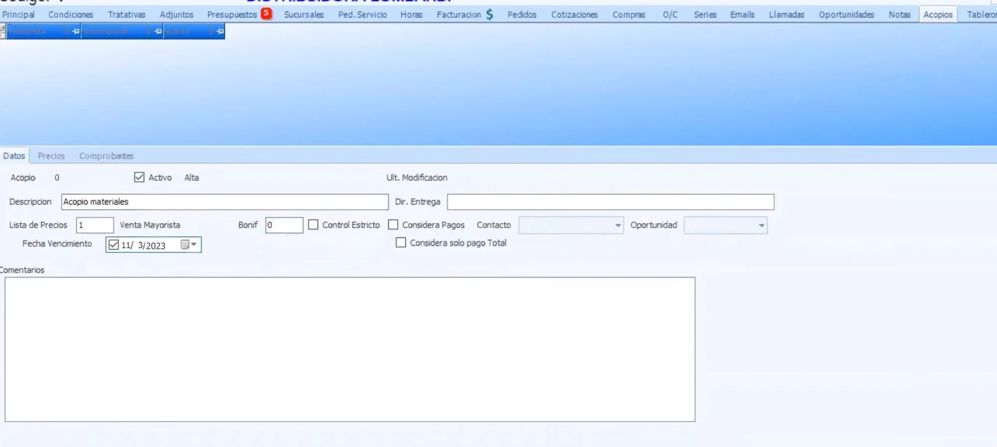The image size is (997, 447).
Task: Switch to the Notas tab
Action: [899, 14]
